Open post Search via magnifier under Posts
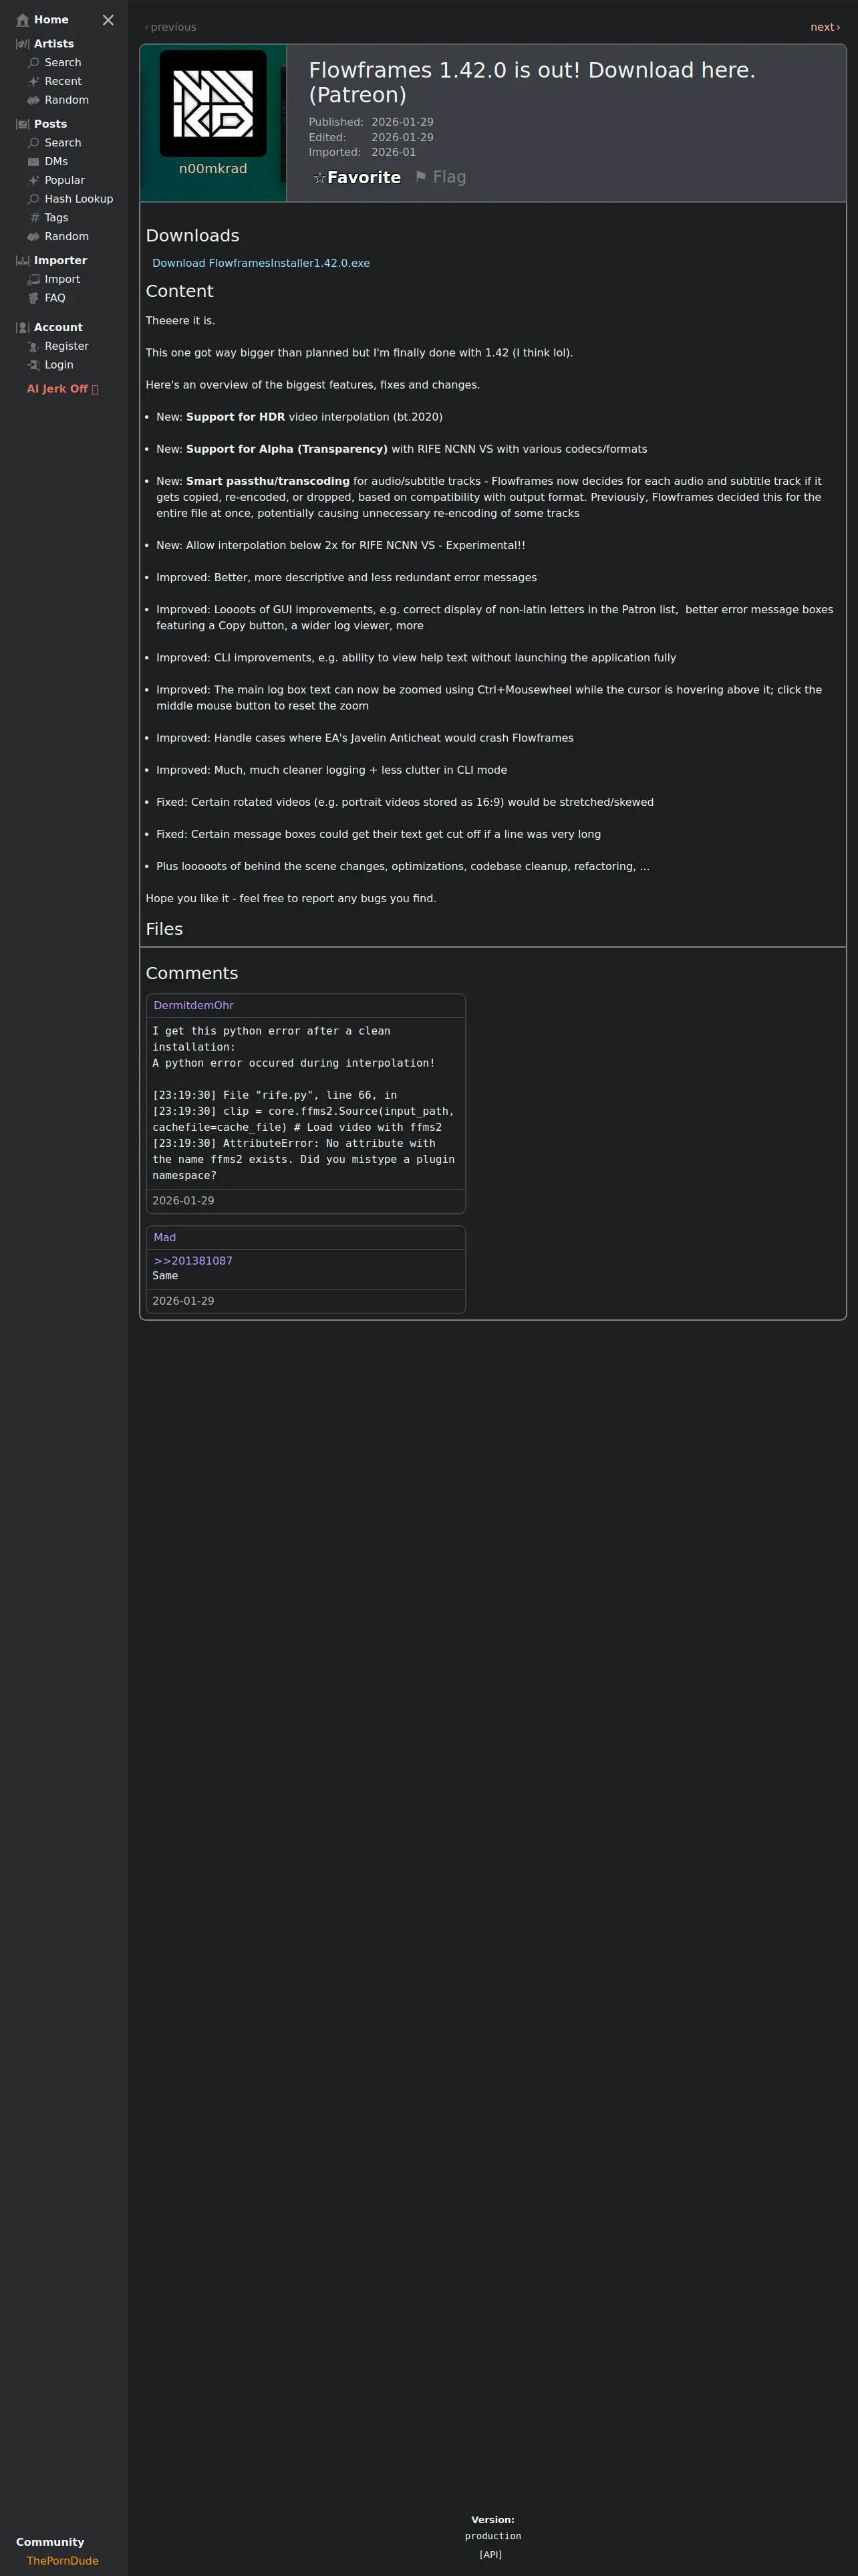The image size is (858, 2576). click(x=34, y=143)
